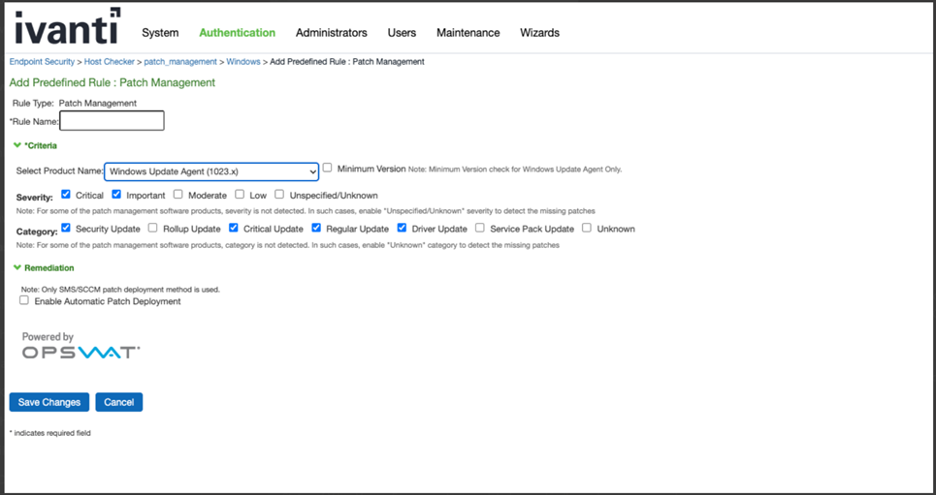
Task: Enable the Moderate severity checkbox
Action: (178, 195)
